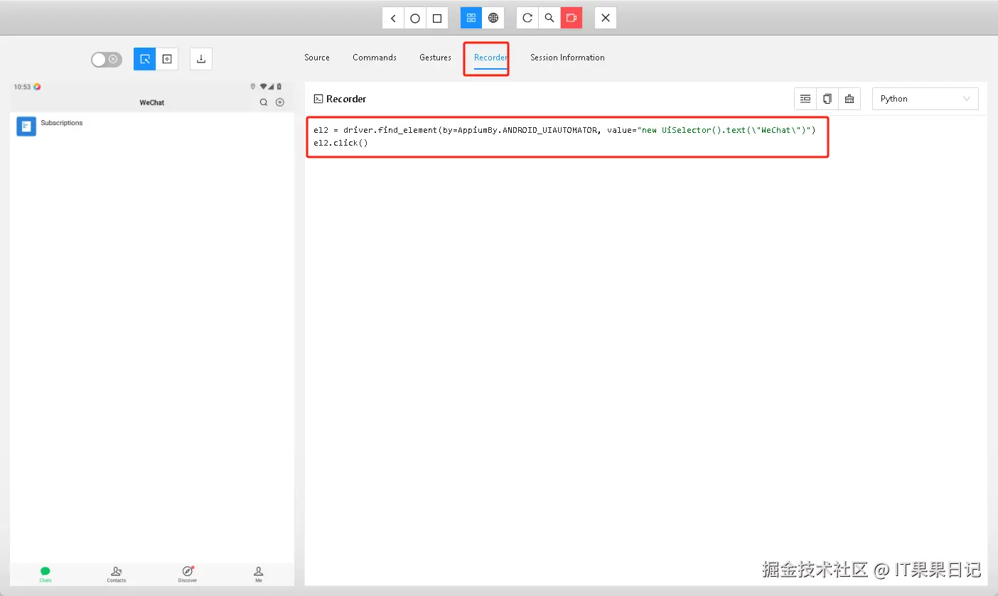The width and height of the screenshot is (998, 596).
Task: Go to the Contacts bottom tab
Action: click(x=117, y=575)
